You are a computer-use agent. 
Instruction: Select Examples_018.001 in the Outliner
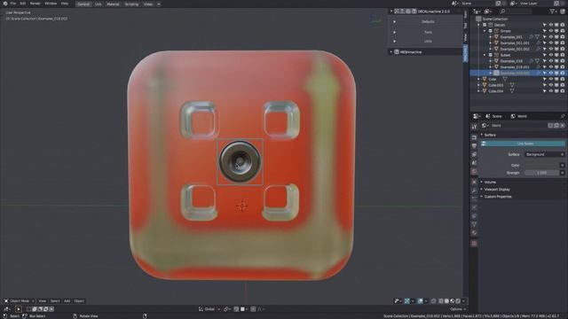coord(515,67)
